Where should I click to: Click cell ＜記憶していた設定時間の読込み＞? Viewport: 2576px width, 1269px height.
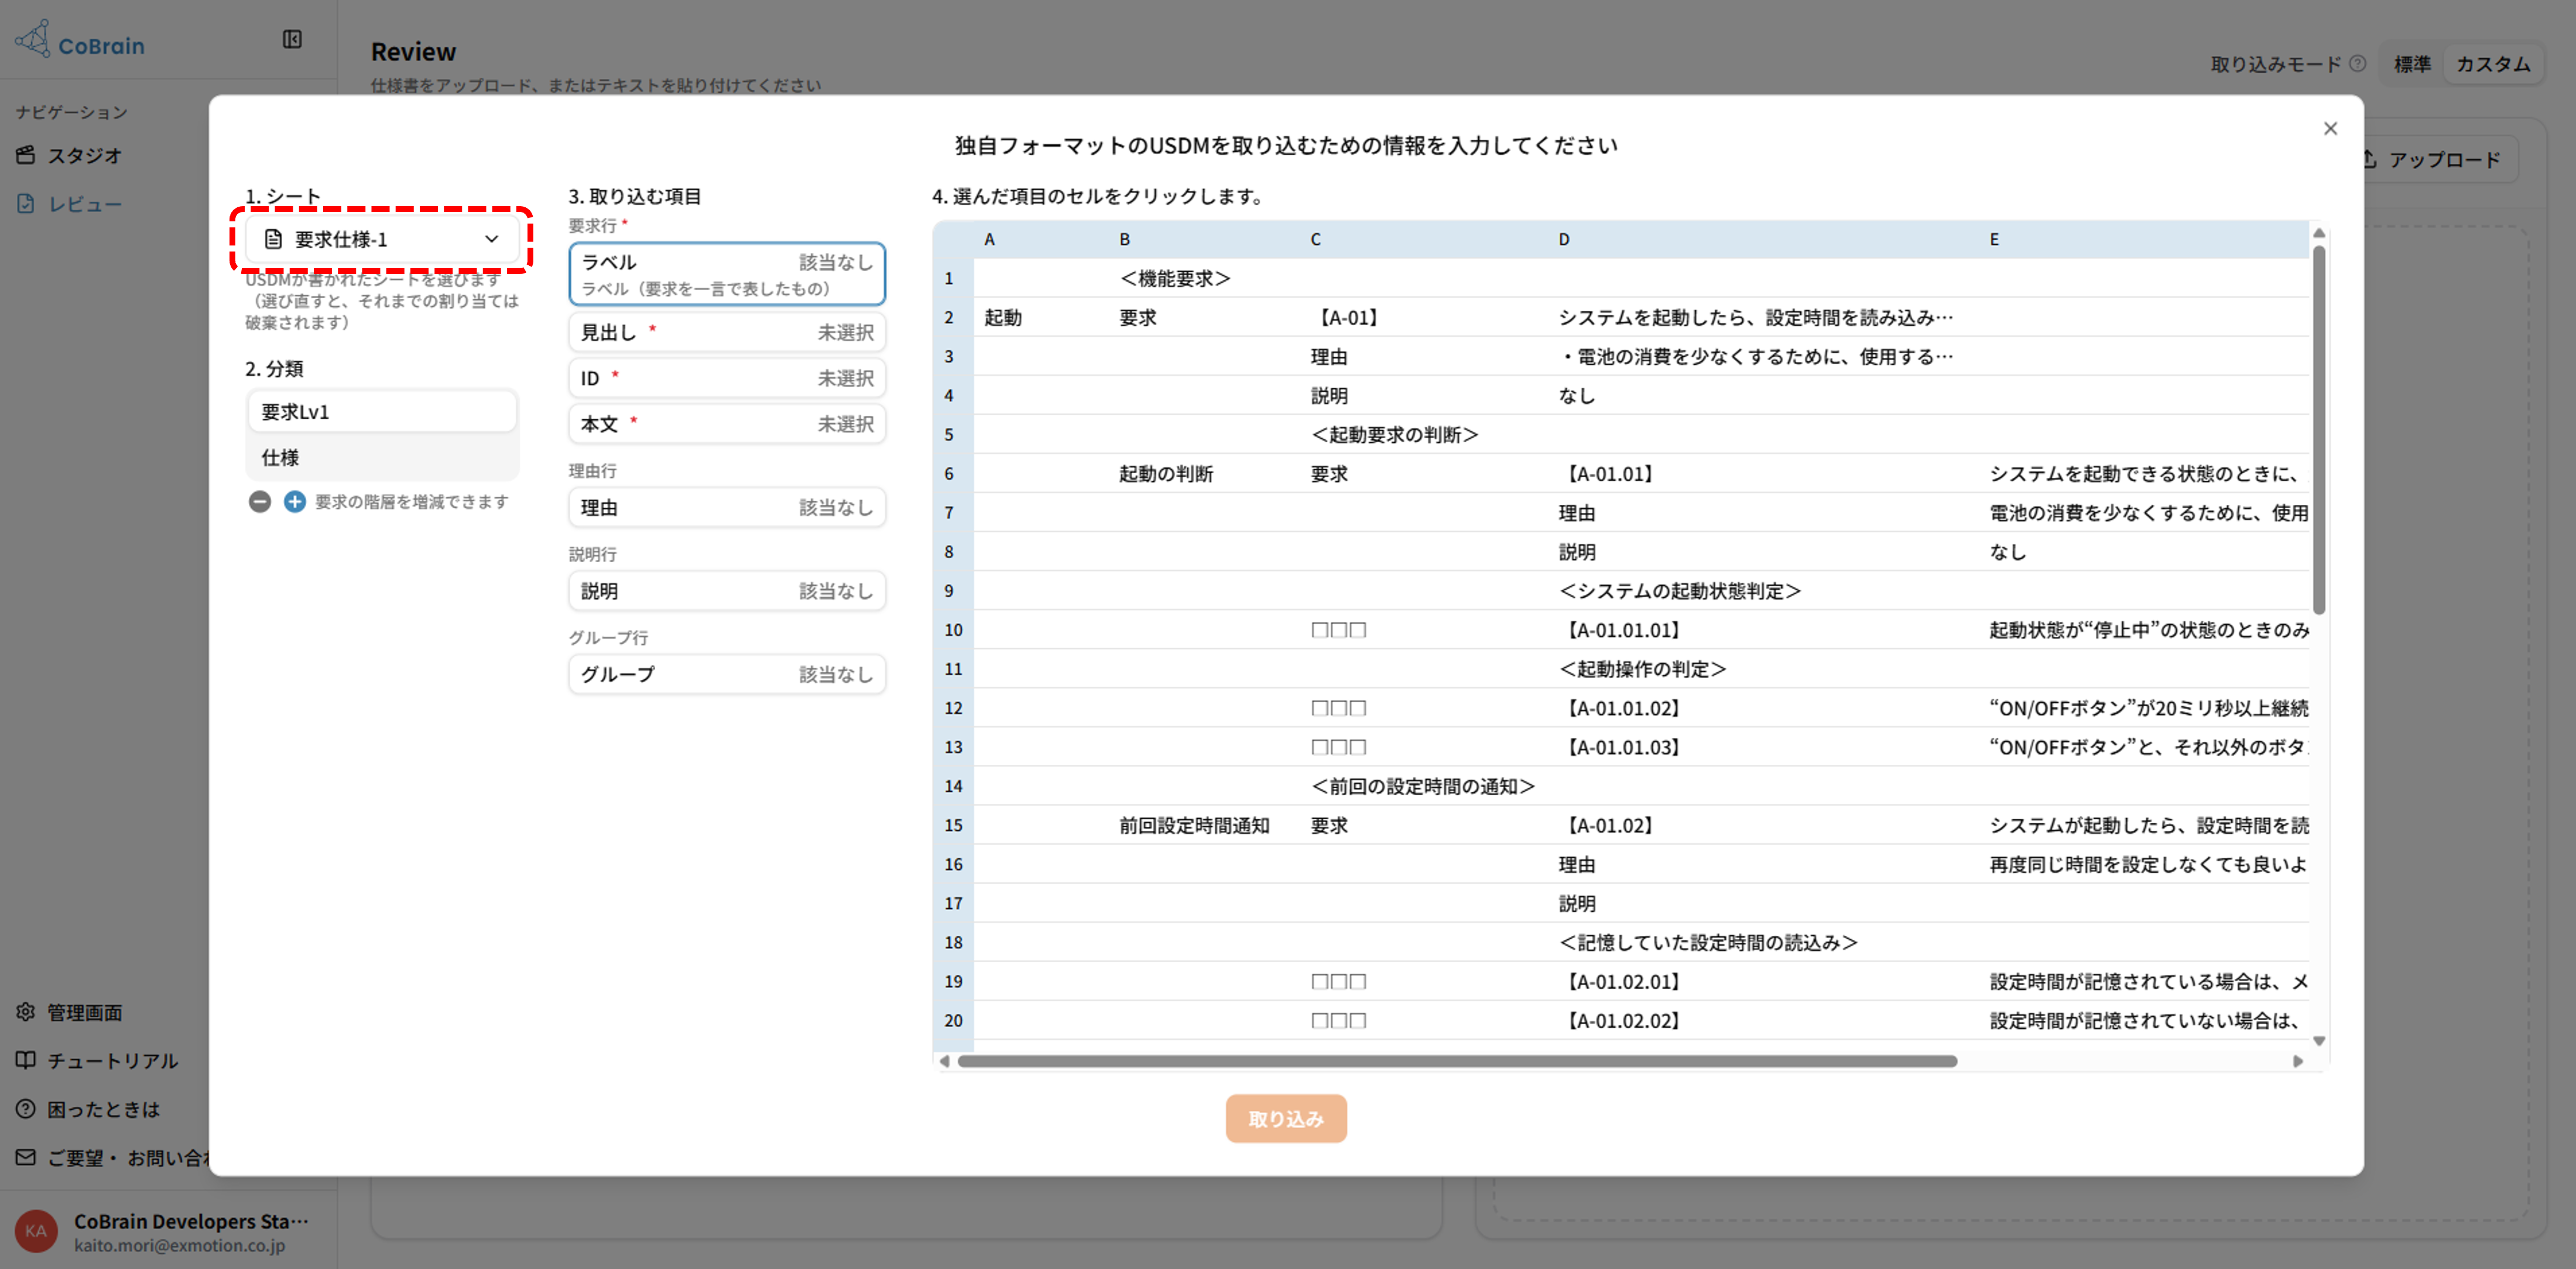(1763, 942)
